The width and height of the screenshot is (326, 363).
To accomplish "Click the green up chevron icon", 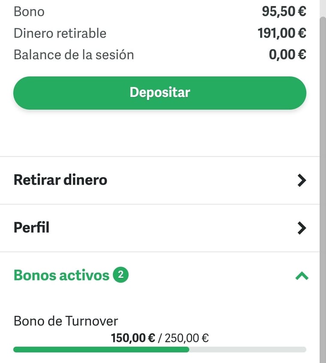I will [302, 276].
